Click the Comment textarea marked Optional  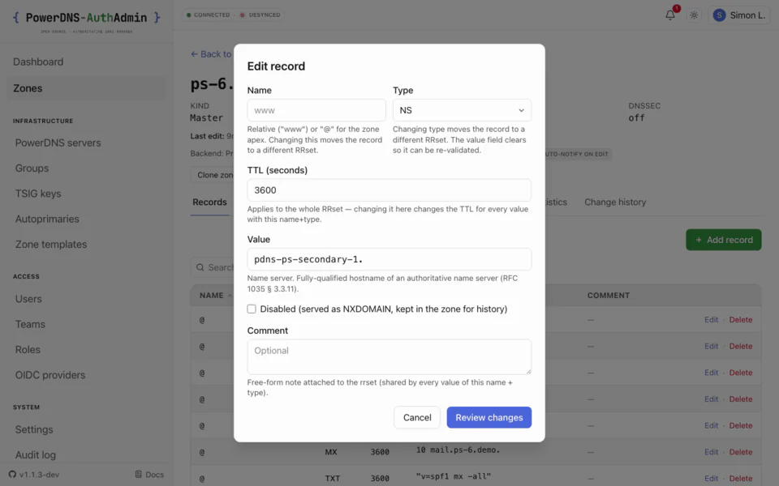(389, 356)
